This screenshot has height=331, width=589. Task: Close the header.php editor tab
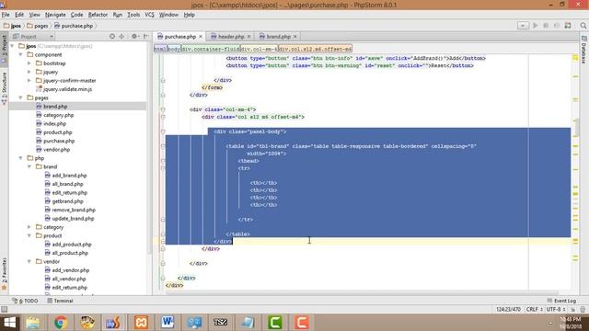pyautogui.click(x=248, y=37)
